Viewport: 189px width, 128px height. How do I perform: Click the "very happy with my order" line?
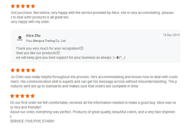[30, 22]
